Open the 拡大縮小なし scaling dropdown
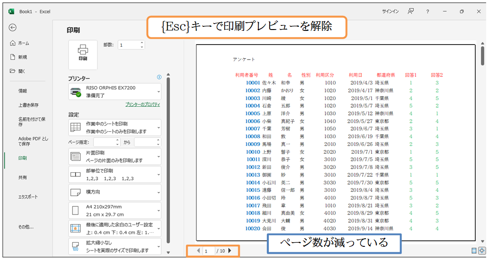Screen dimensions: 487x260 coord(115,246)
